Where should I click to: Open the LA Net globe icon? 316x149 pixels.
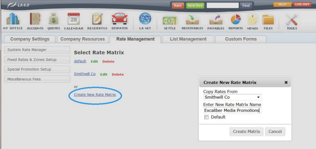(x=145, y=19)
